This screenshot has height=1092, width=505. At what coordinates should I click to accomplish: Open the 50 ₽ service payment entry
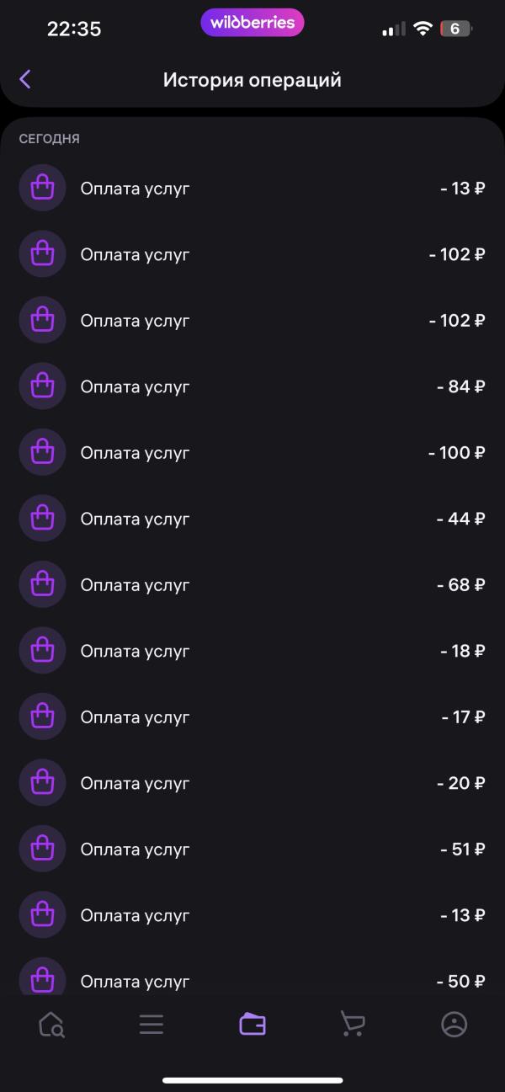(252, 980)
